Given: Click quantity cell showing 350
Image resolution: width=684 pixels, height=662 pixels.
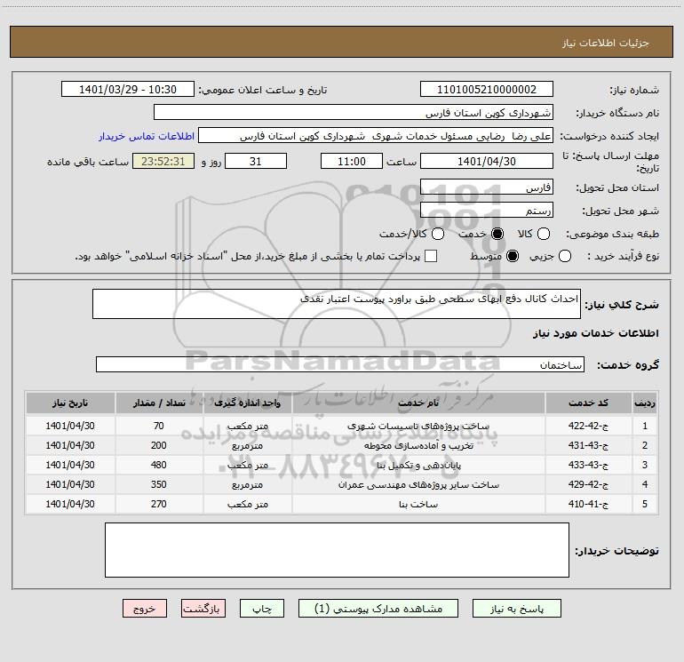Looking at the screenshot, I should coord(159,484).
